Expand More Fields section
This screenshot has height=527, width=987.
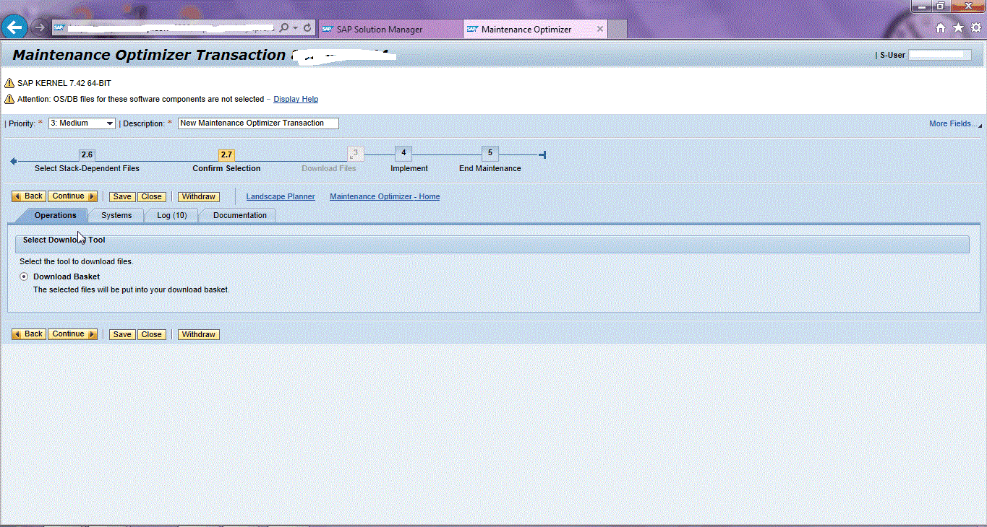tap(952, 123)
